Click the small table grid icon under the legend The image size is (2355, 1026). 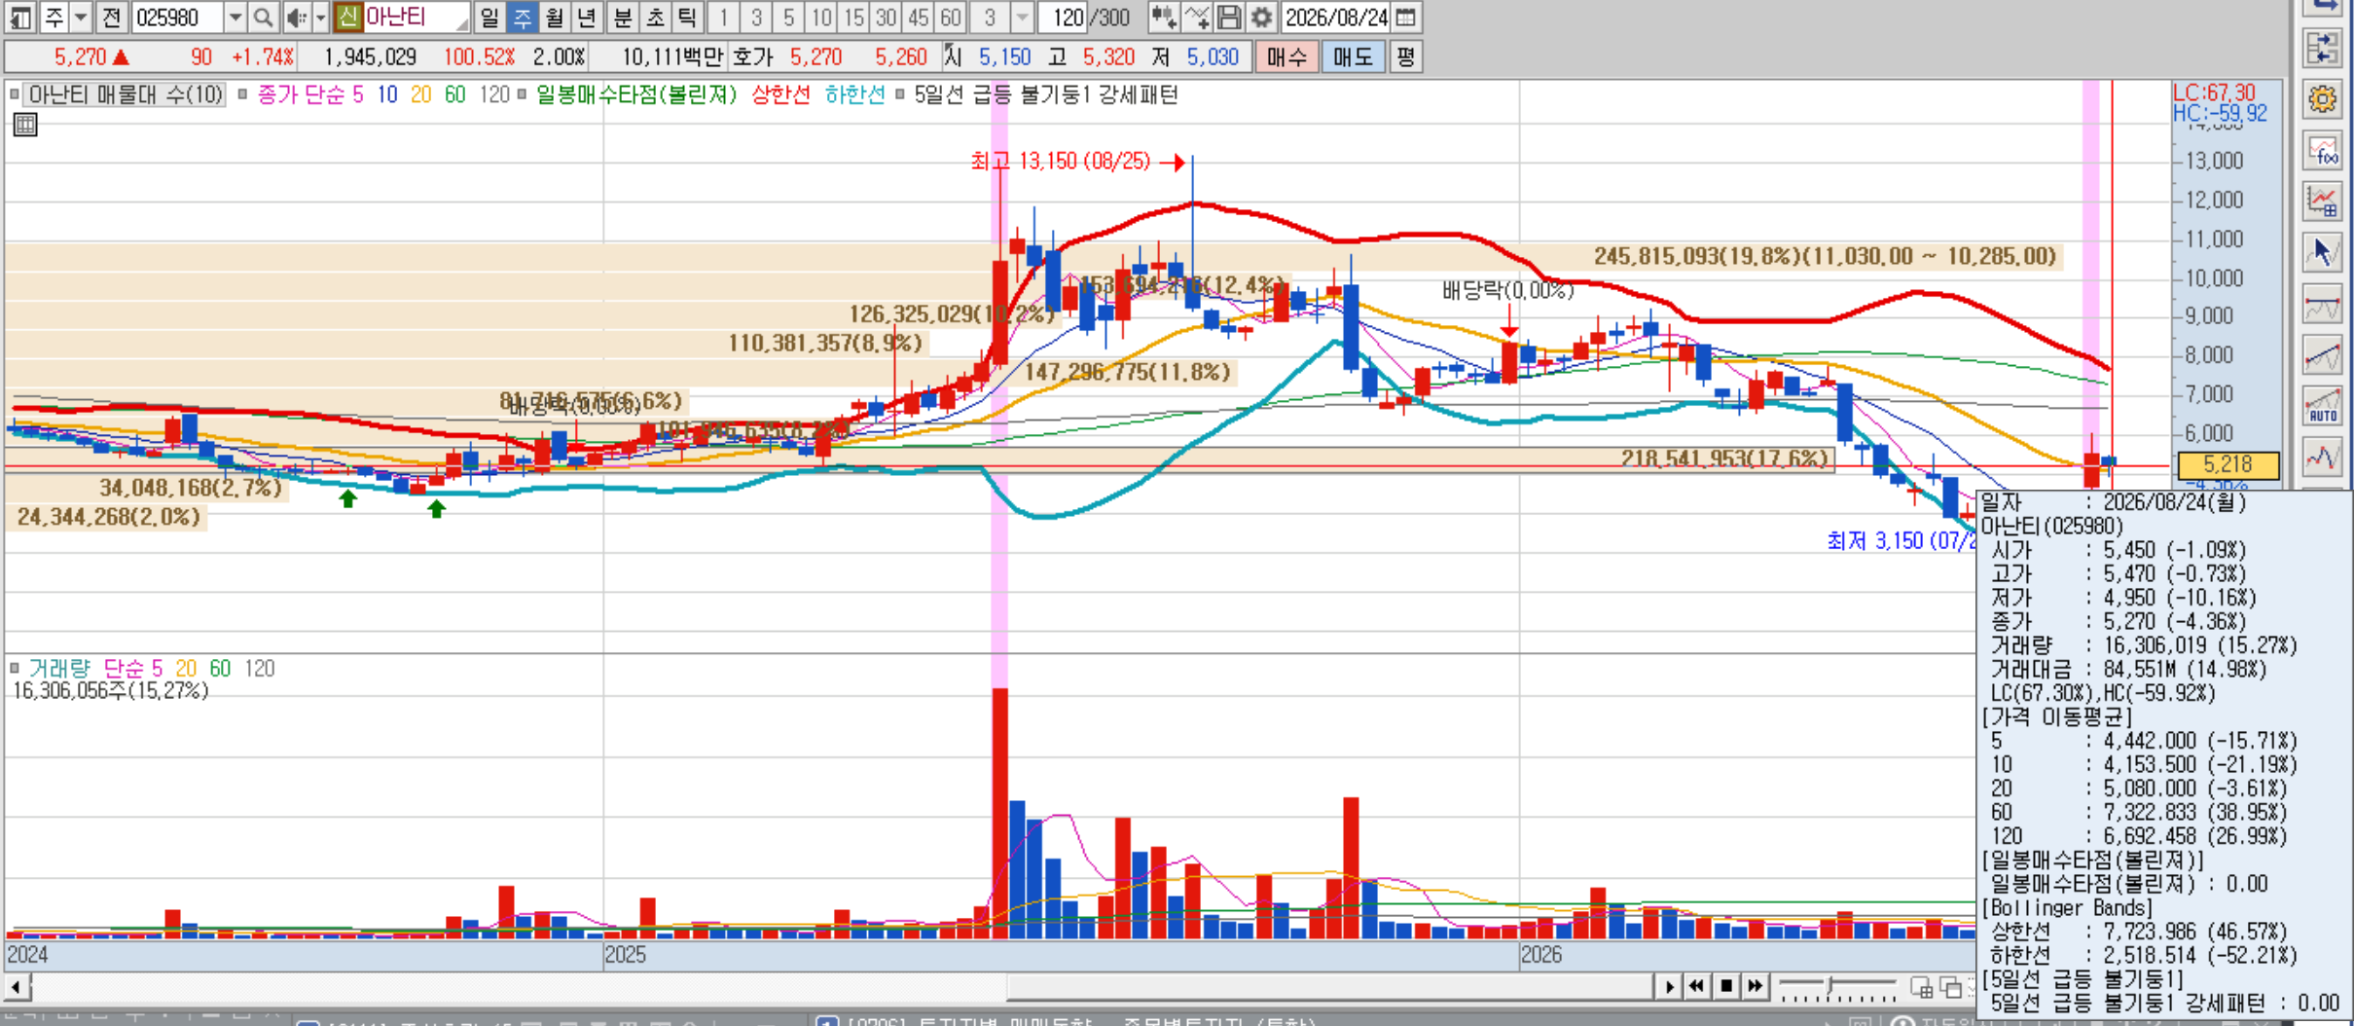click(x=25, y=124)
